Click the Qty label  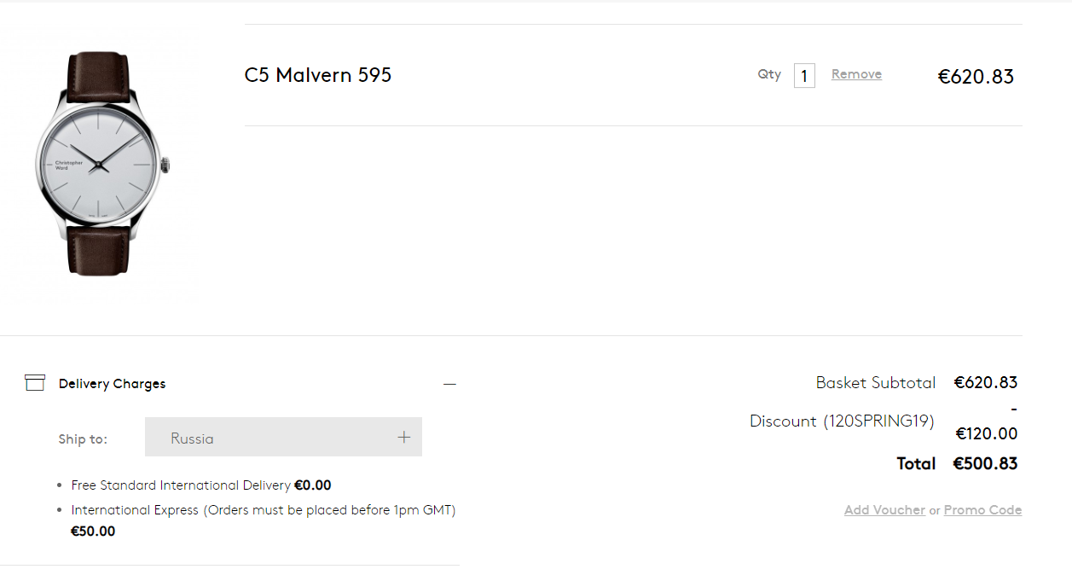click(769, 74)
